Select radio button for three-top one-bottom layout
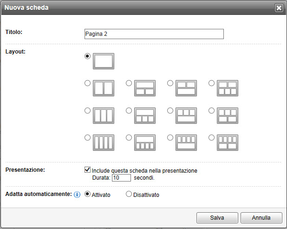The height and width of the screenshot is (229, 287). click(x=170, y=110)
